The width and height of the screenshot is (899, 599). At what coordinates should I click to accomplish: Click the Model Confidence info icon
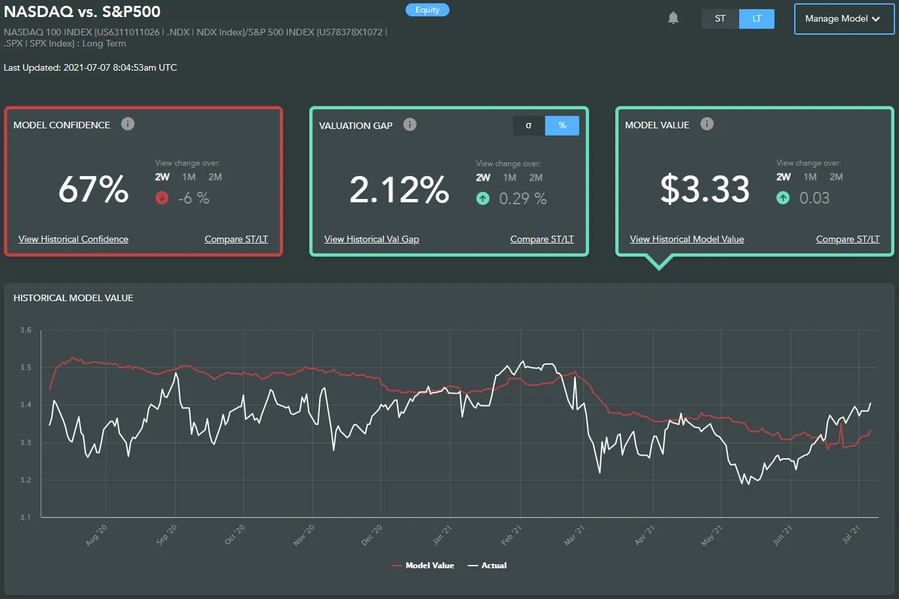[x=128, y=124]
